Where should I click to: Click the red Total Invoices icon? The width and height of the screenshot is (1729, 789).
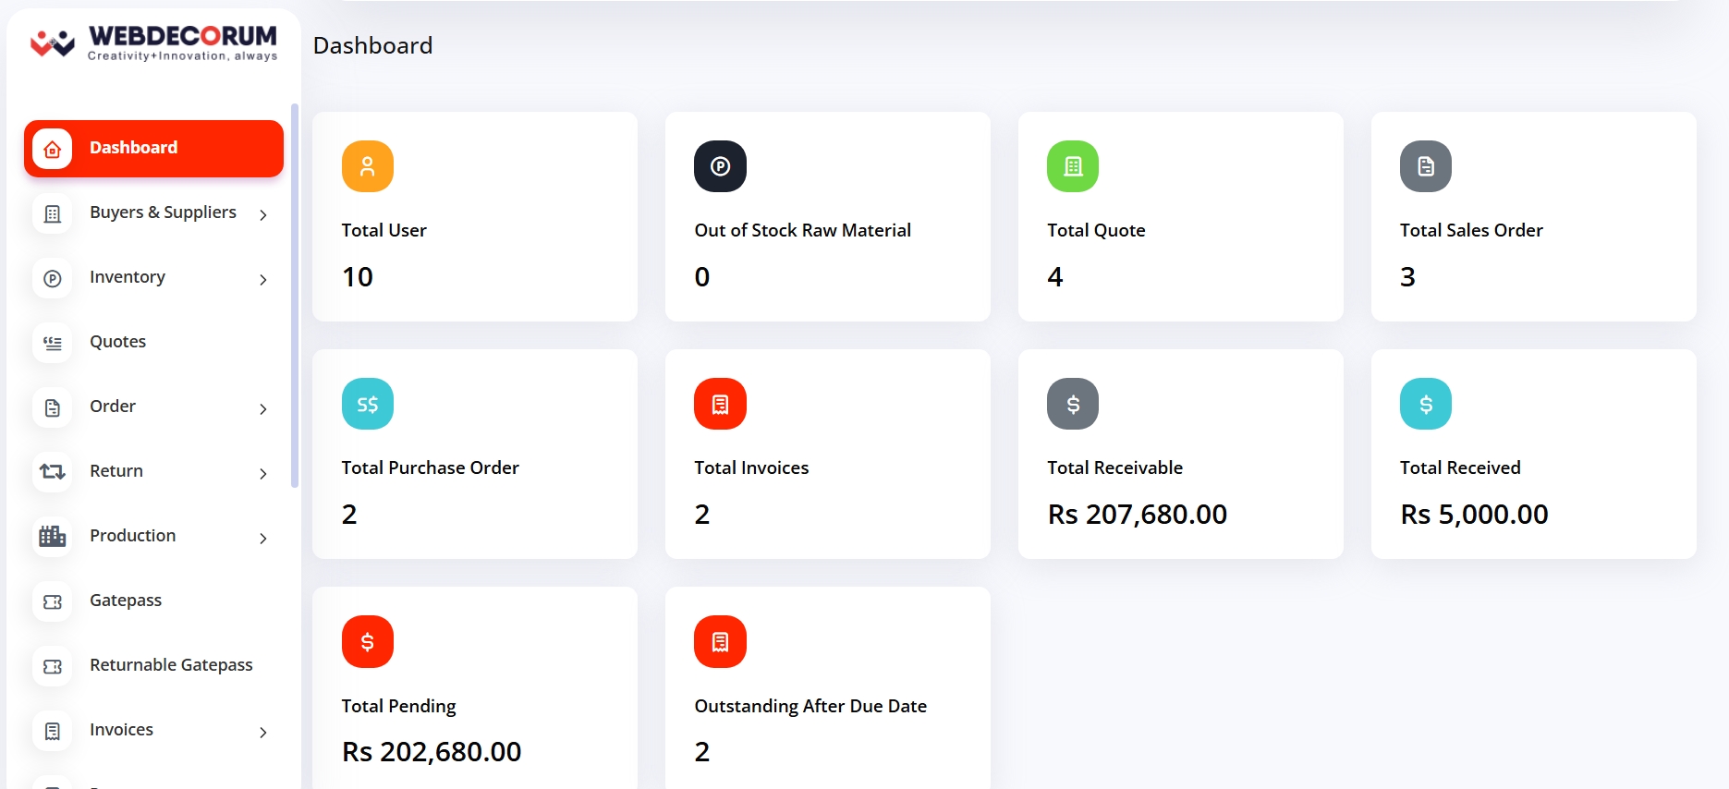click(720, 404)
